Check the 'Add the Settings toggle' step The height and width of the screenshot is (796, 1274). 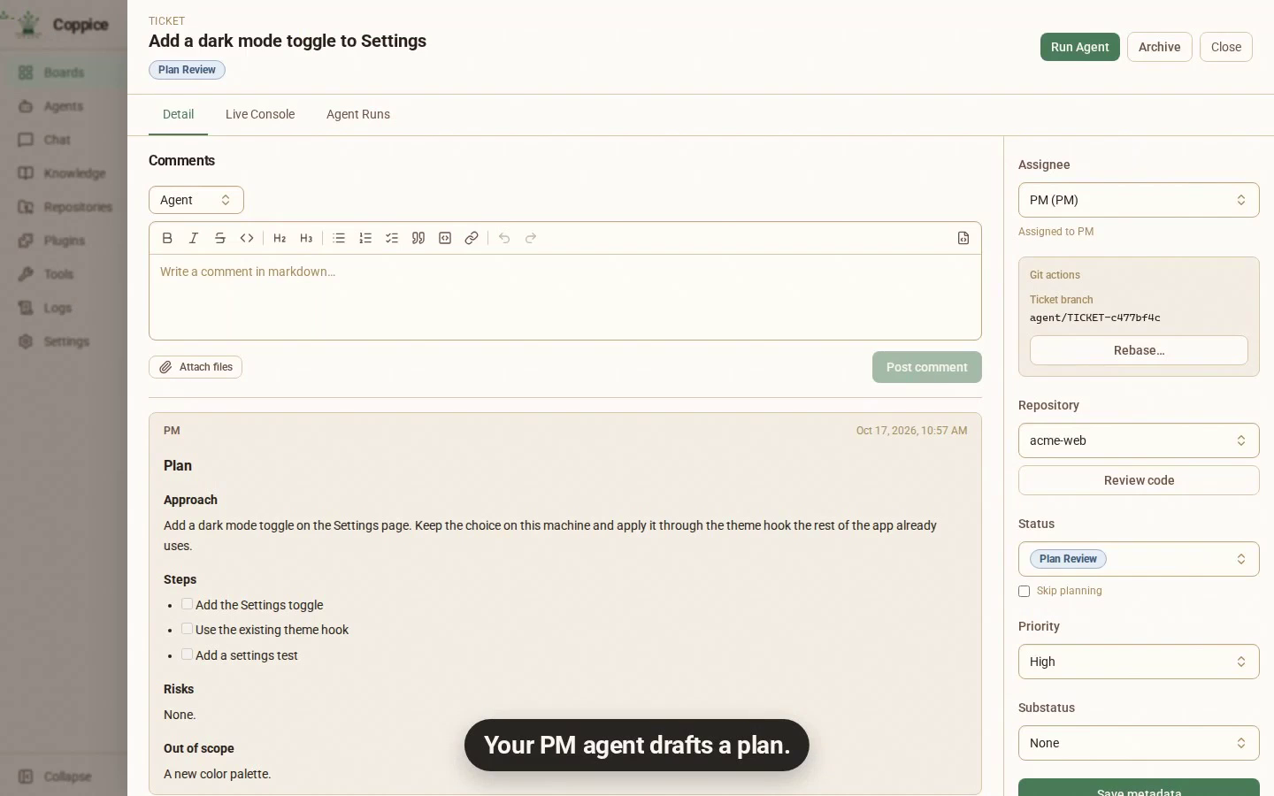click(187, 604)
